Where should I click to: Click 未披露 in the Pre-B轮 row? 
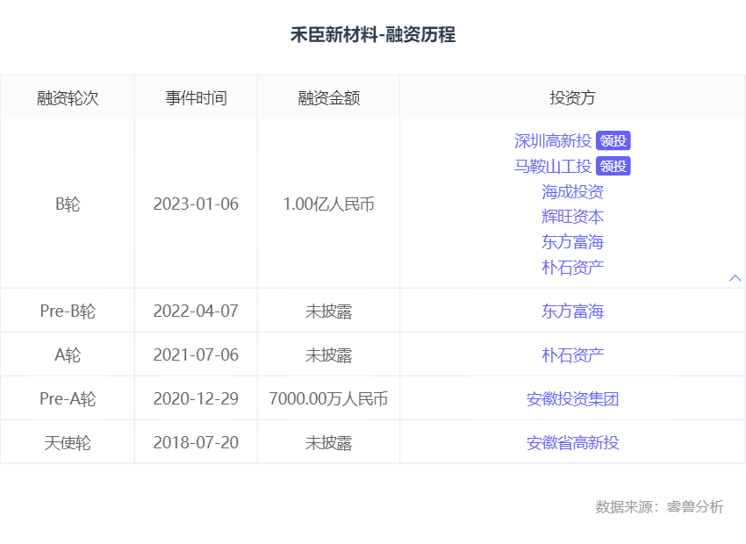[x=328, y=311]
